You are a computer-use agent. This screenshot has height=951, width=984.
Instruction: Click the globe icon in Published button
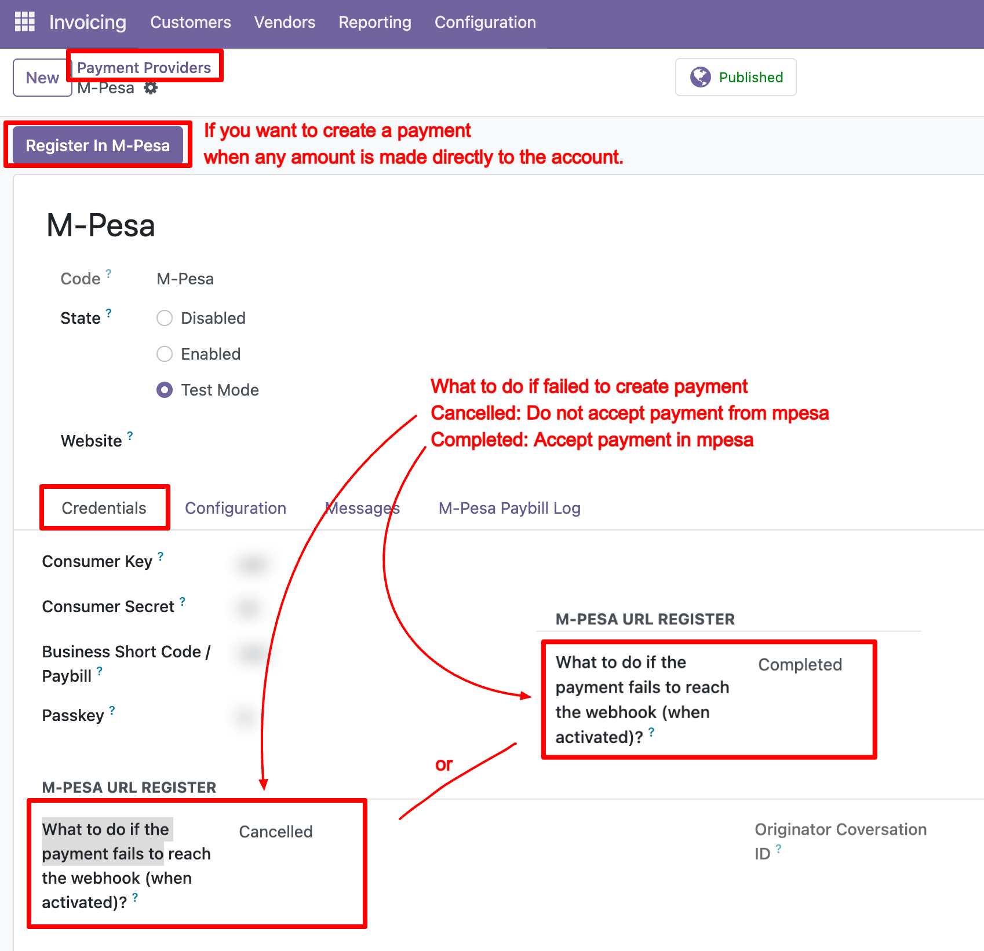(700, 77)
